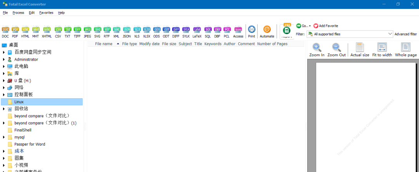Image resolution: width=419 pixels, height=172 pixels.
Task: Convert to CSV format
Action: pos(58,32)
